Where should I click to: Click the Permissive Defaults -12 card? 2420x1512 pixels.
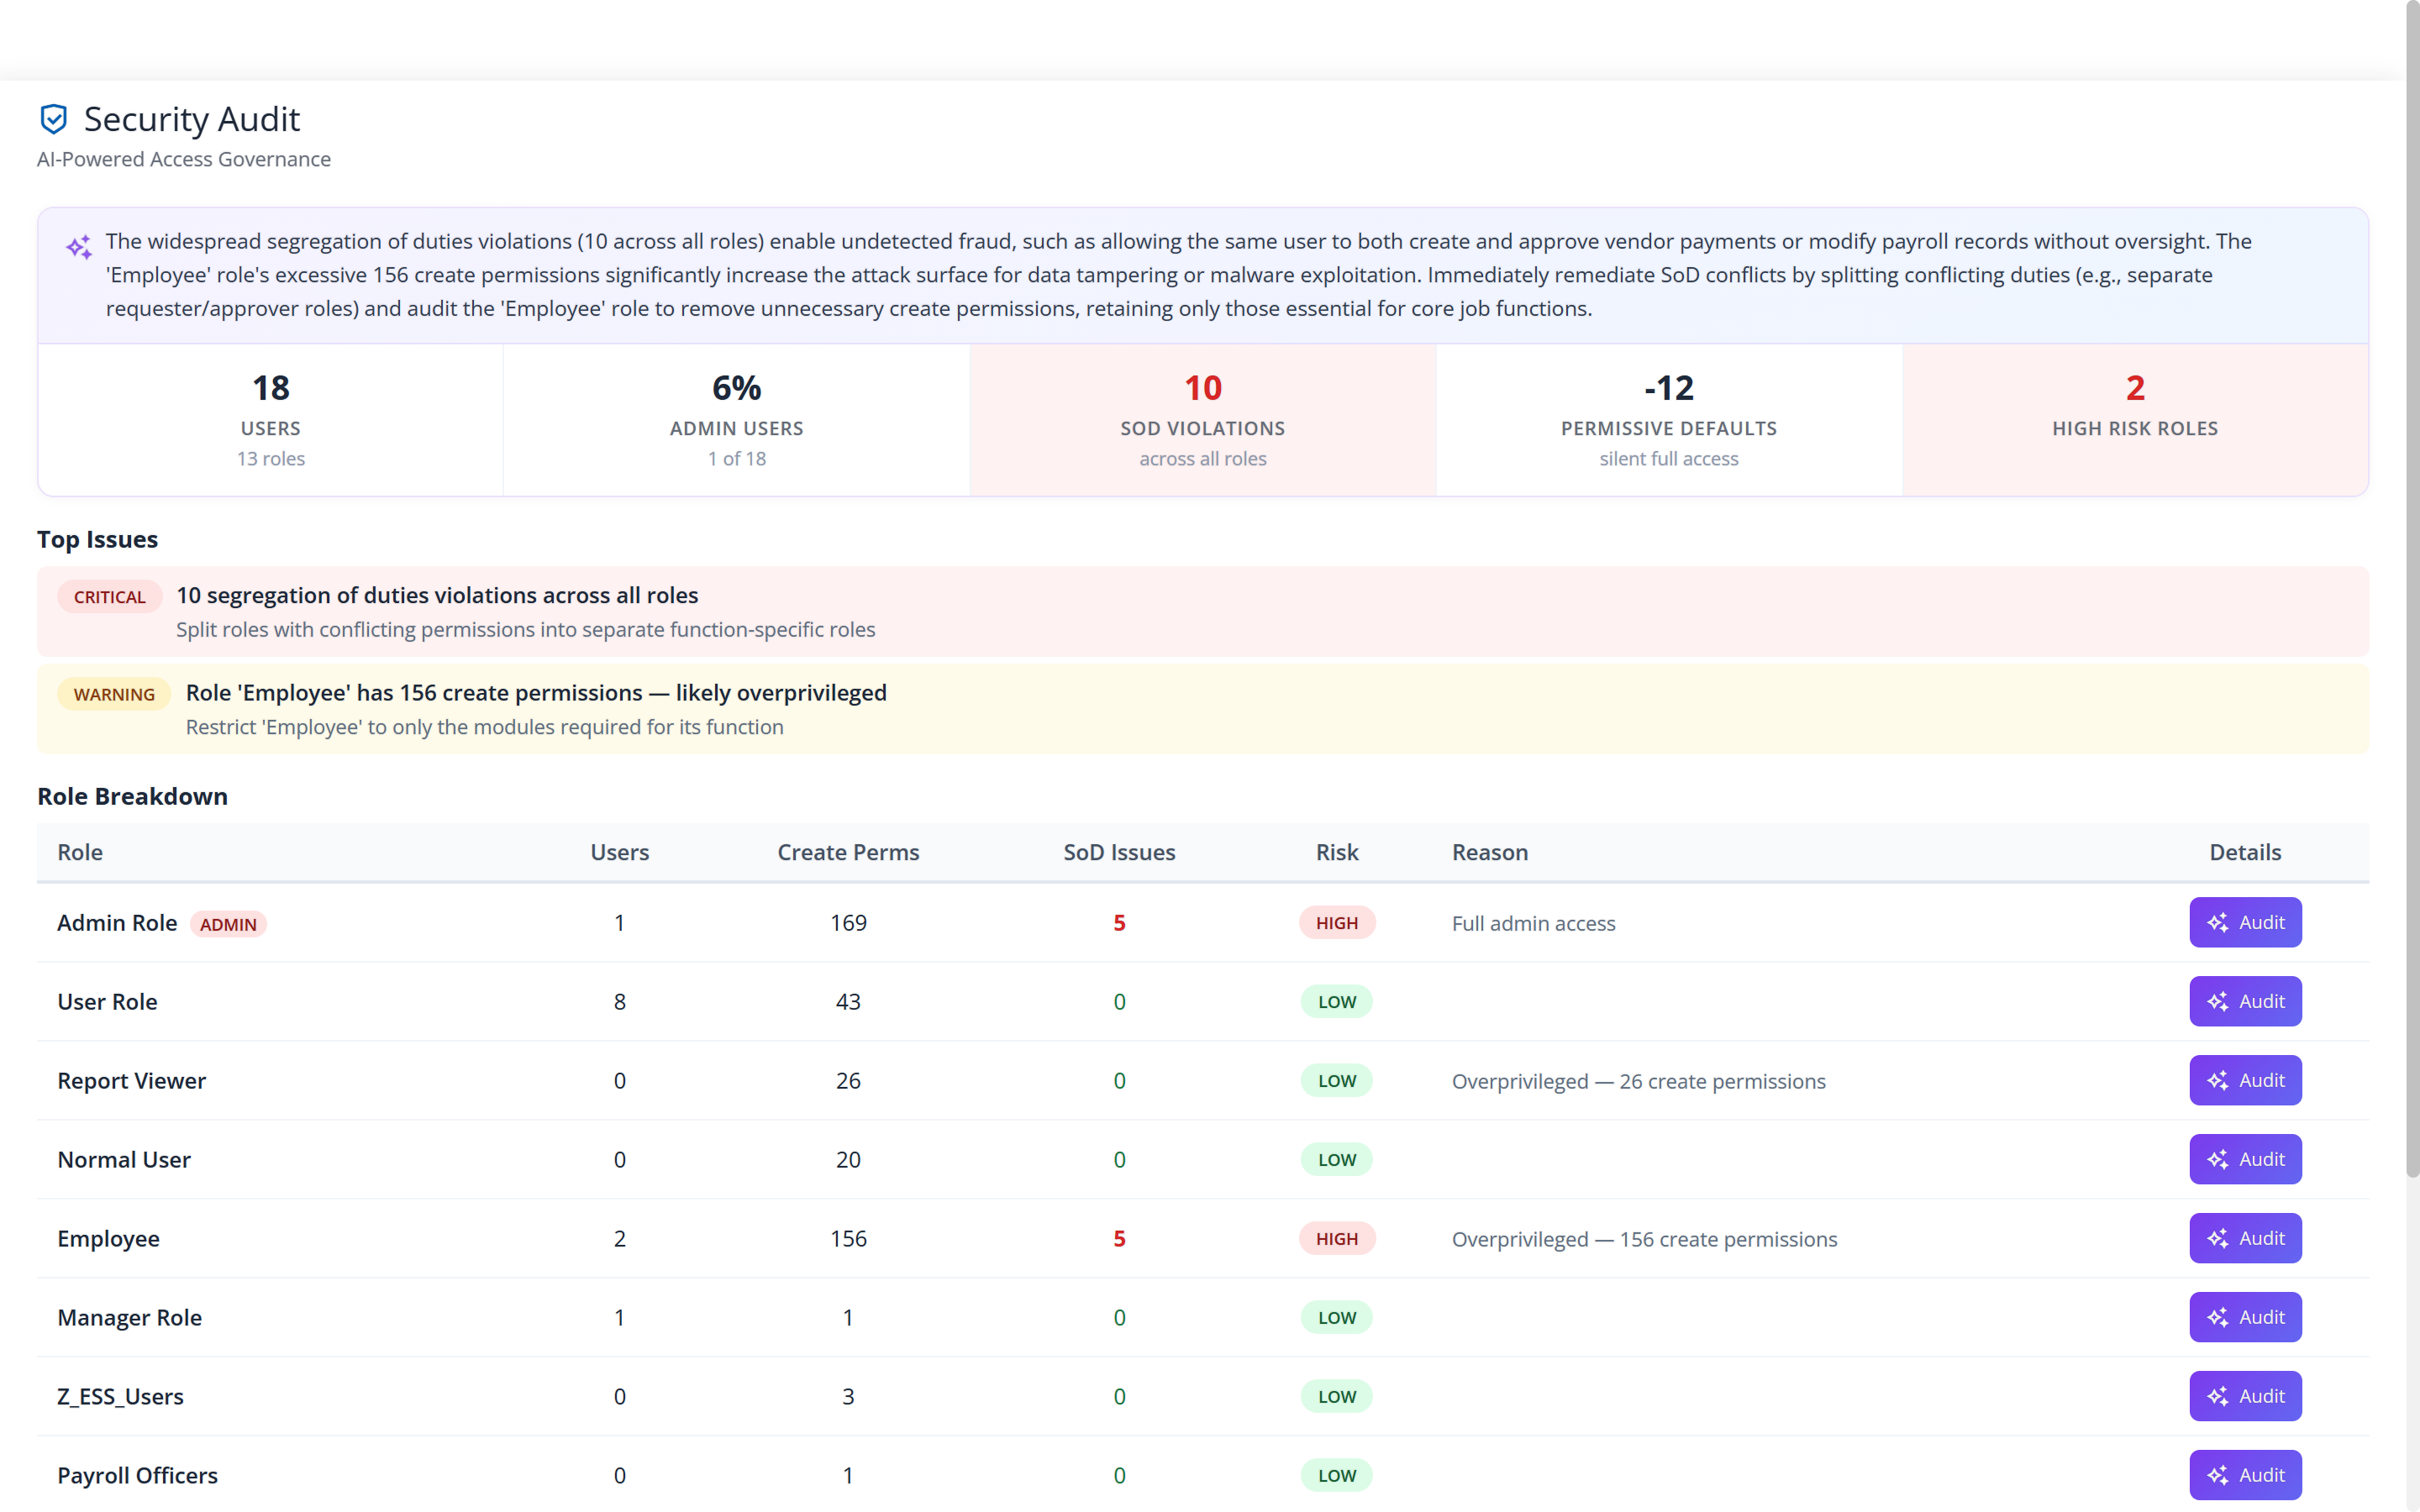point(1669,420)
